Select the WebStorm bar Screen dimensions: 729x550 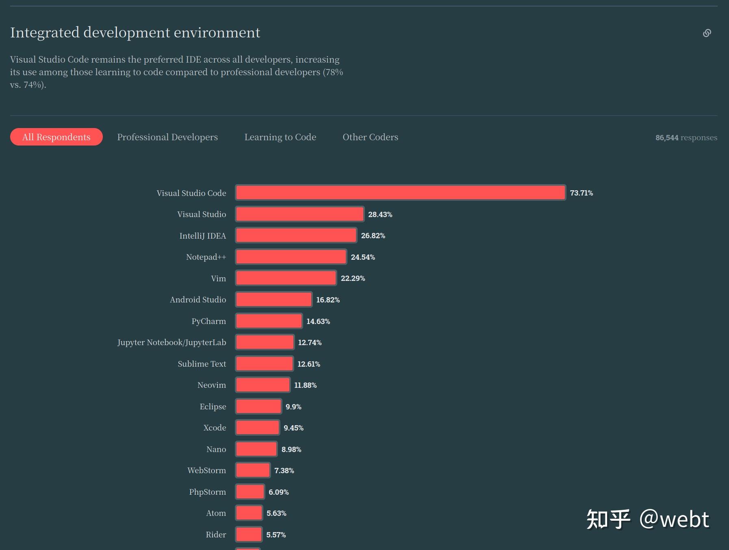[x=253, y=470]
